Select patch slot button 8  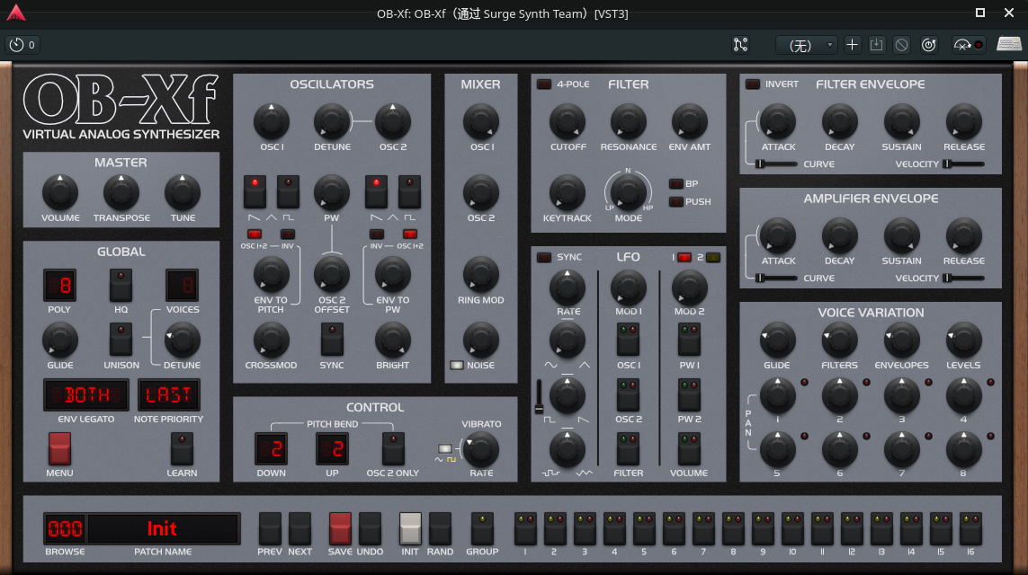pyautogui.click(x=733, y=528)
